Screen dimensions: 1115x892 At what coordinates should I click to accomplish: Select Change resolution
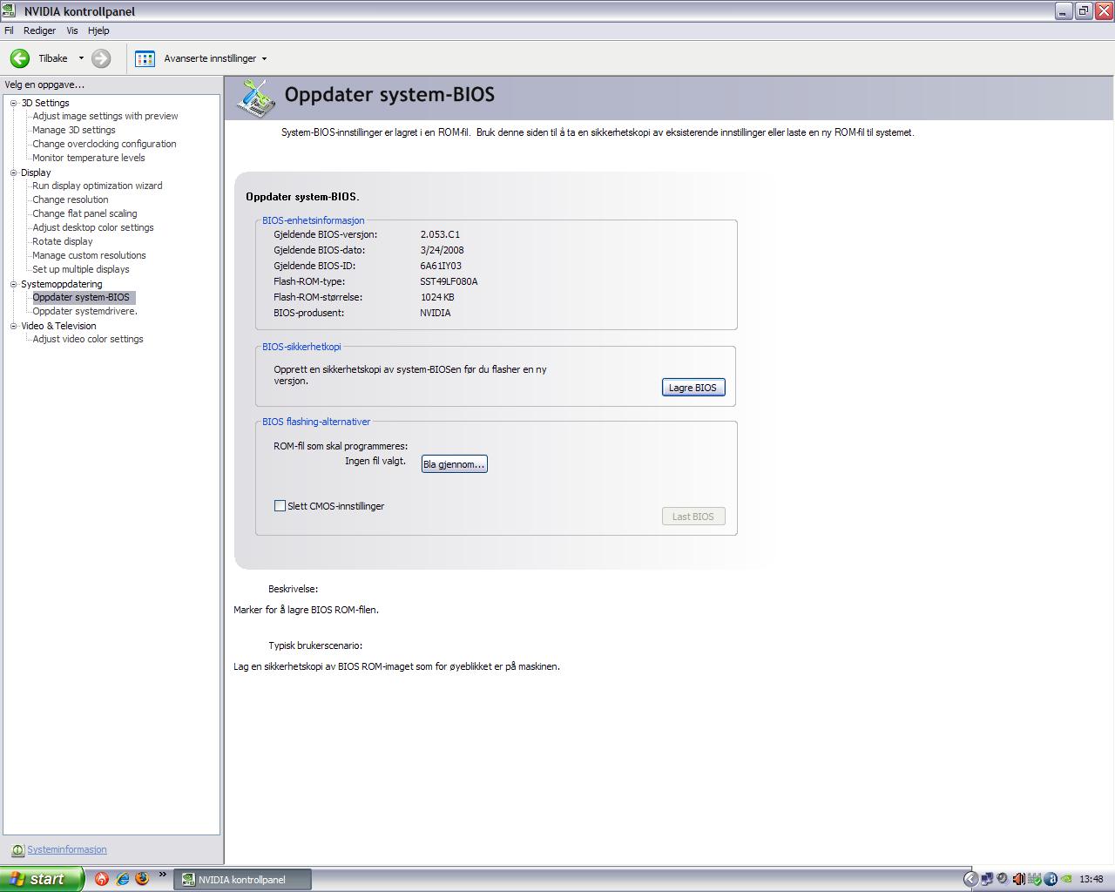[x=71, y=199]
